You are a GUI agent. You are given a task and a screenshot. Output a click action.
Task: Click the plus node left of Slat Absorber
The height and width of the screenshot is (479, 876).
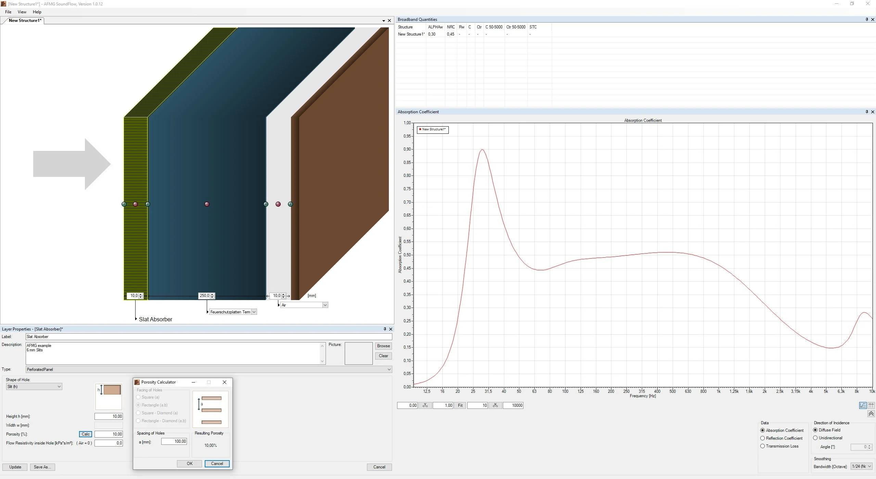pyautogui.click(x=124, y=204)
